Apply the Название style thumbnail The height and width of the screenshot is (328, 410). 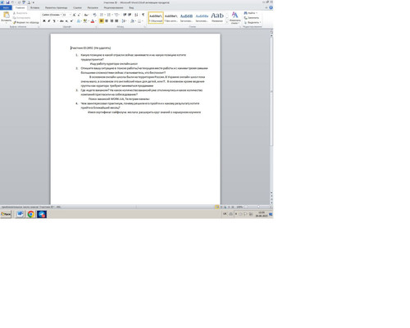pyautogui.click(x=217, y=18)
